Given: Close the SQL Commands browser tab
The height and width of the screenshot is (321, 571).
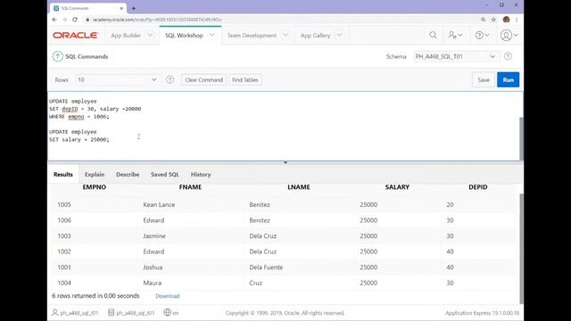Looking at the screenshot, I should coord(121,8).
